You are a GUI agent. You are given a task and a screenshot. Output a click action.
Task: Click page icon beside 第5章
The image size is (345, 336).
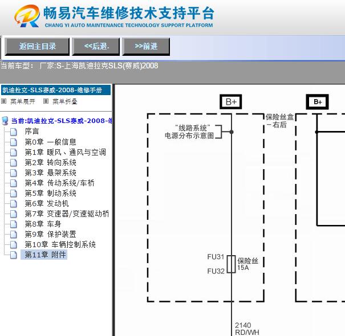coord(14,194)
